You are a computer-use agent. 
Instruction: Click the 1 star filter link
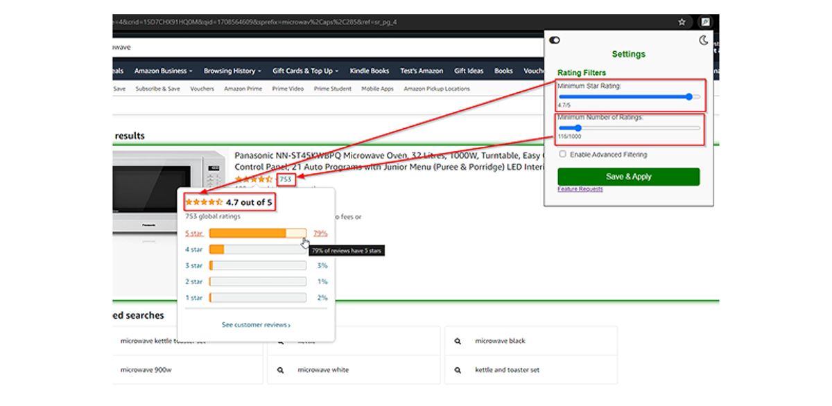pyautogui.click(x=193, y=298)
